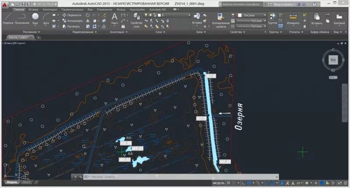350x188 pixels.
Task: Click the white layer color square in layer box
Action: tap(159, 15)
